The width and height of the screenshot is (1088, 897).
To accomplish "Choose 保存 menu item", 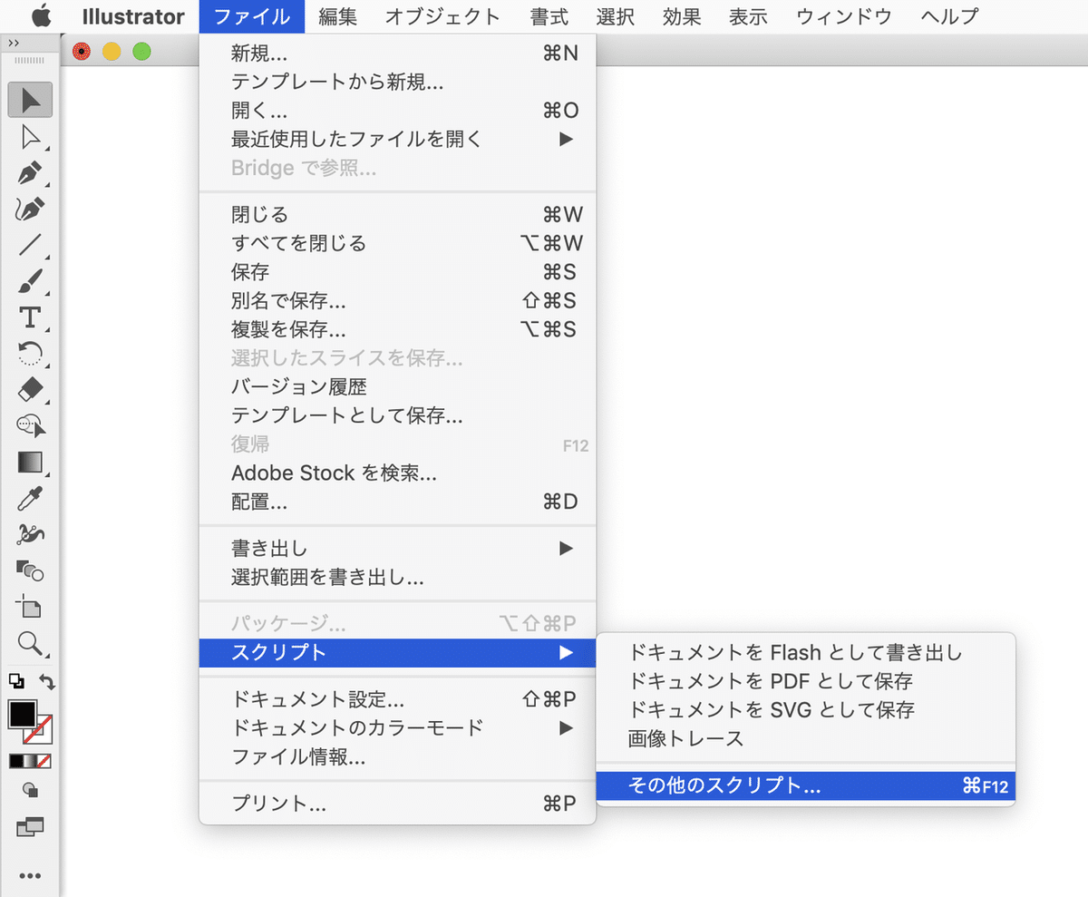I will pos(397,271).
